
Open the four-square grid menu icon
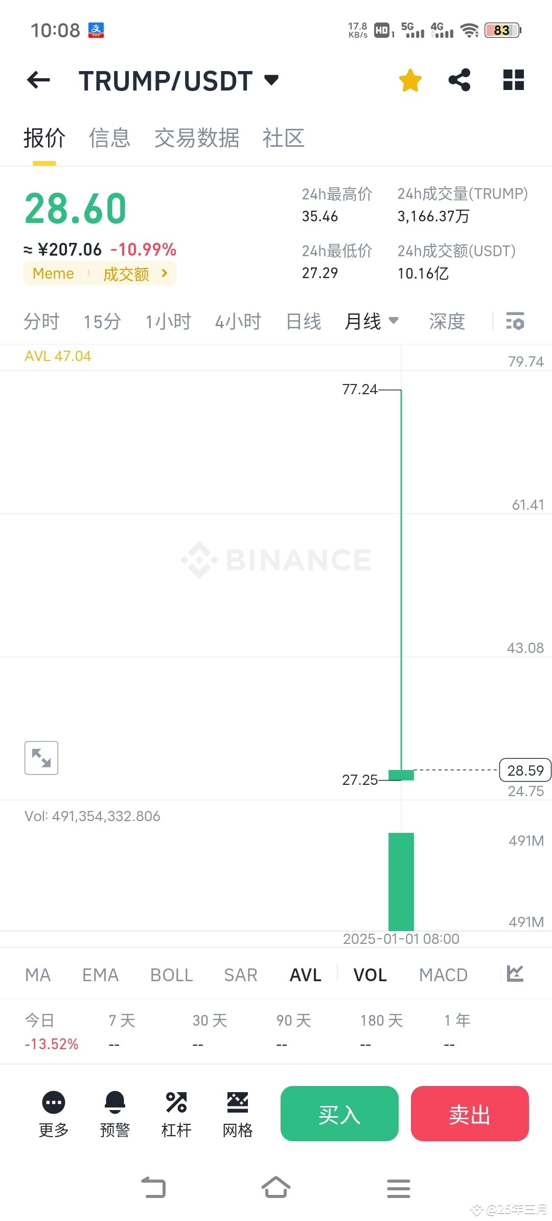[x=513, y=80]
